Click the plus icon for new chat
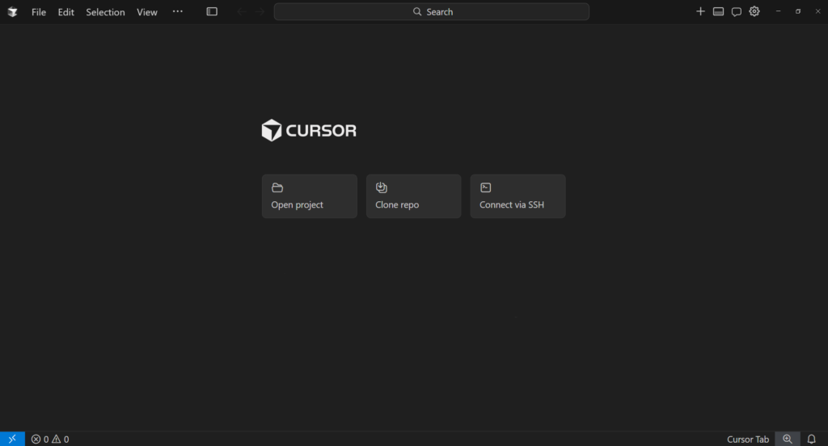 [700, 11]
